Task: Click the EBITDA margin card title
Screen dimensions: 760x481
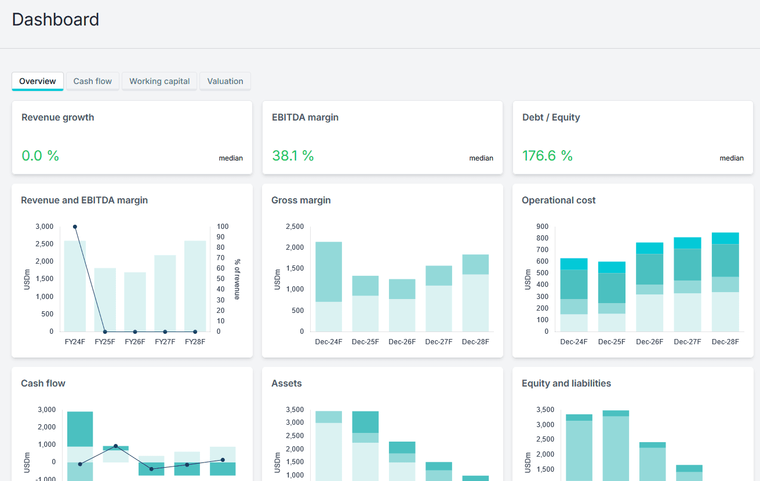Action: pos(305,117)
